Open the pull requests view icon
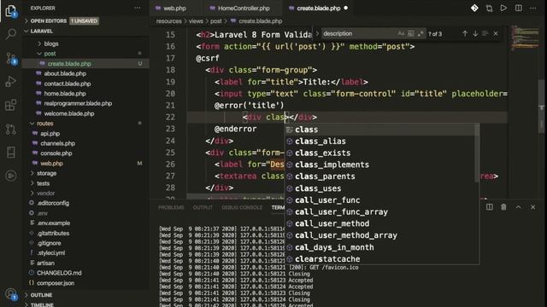 [11, 129]
